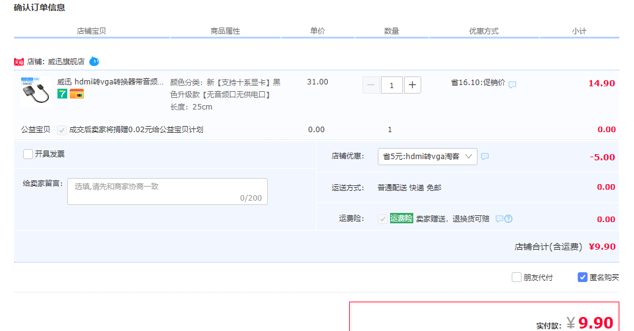
Task: Click the unit price 31.00
Action: 317,82
